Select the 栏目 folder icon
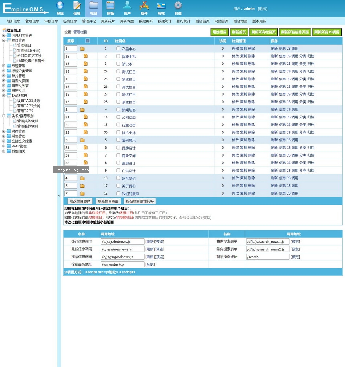This screenshot has width=345, height=367. (93, 6)
